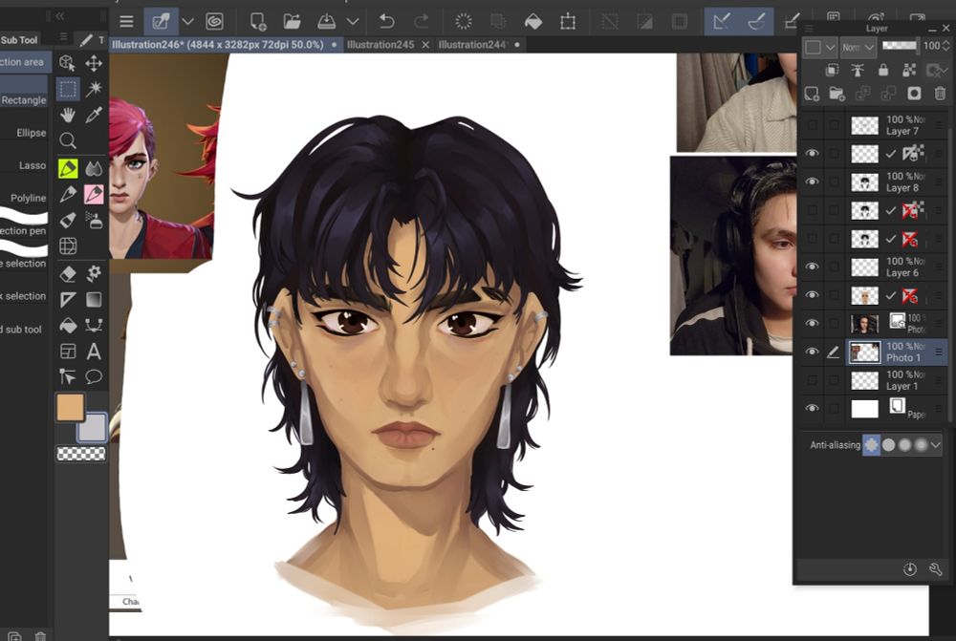Toggle visibility of the Paper layer

[x=813, y=409]
